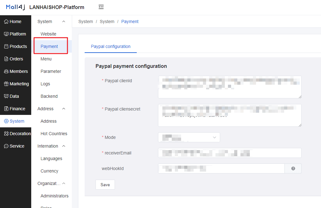Image resolution: width=321 pixels, height=208 pixels.
Task: Collapse the sidebar with the fold icon
Action: pyautogui.click(x=101, y=7)
